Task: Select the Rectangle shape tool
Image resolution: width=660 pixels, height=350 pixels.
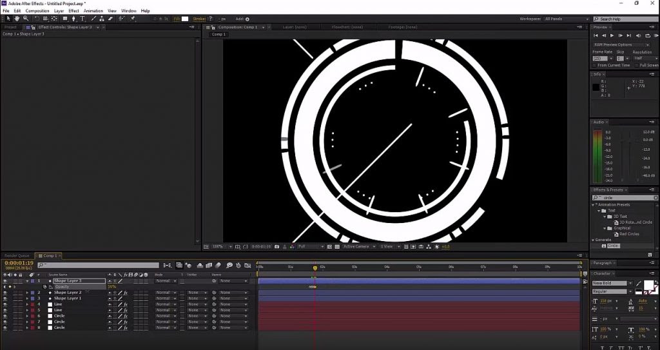Action: click(65, 19)
